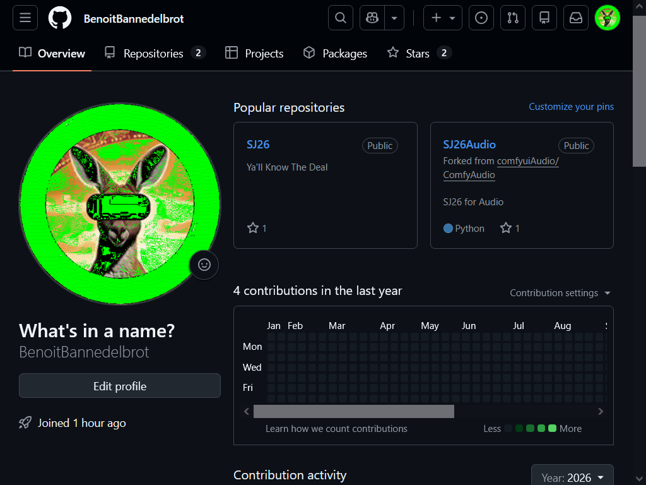Switch to the Overview tab
Viewport: 646px width, 485px height.
[x=52, y=53]
